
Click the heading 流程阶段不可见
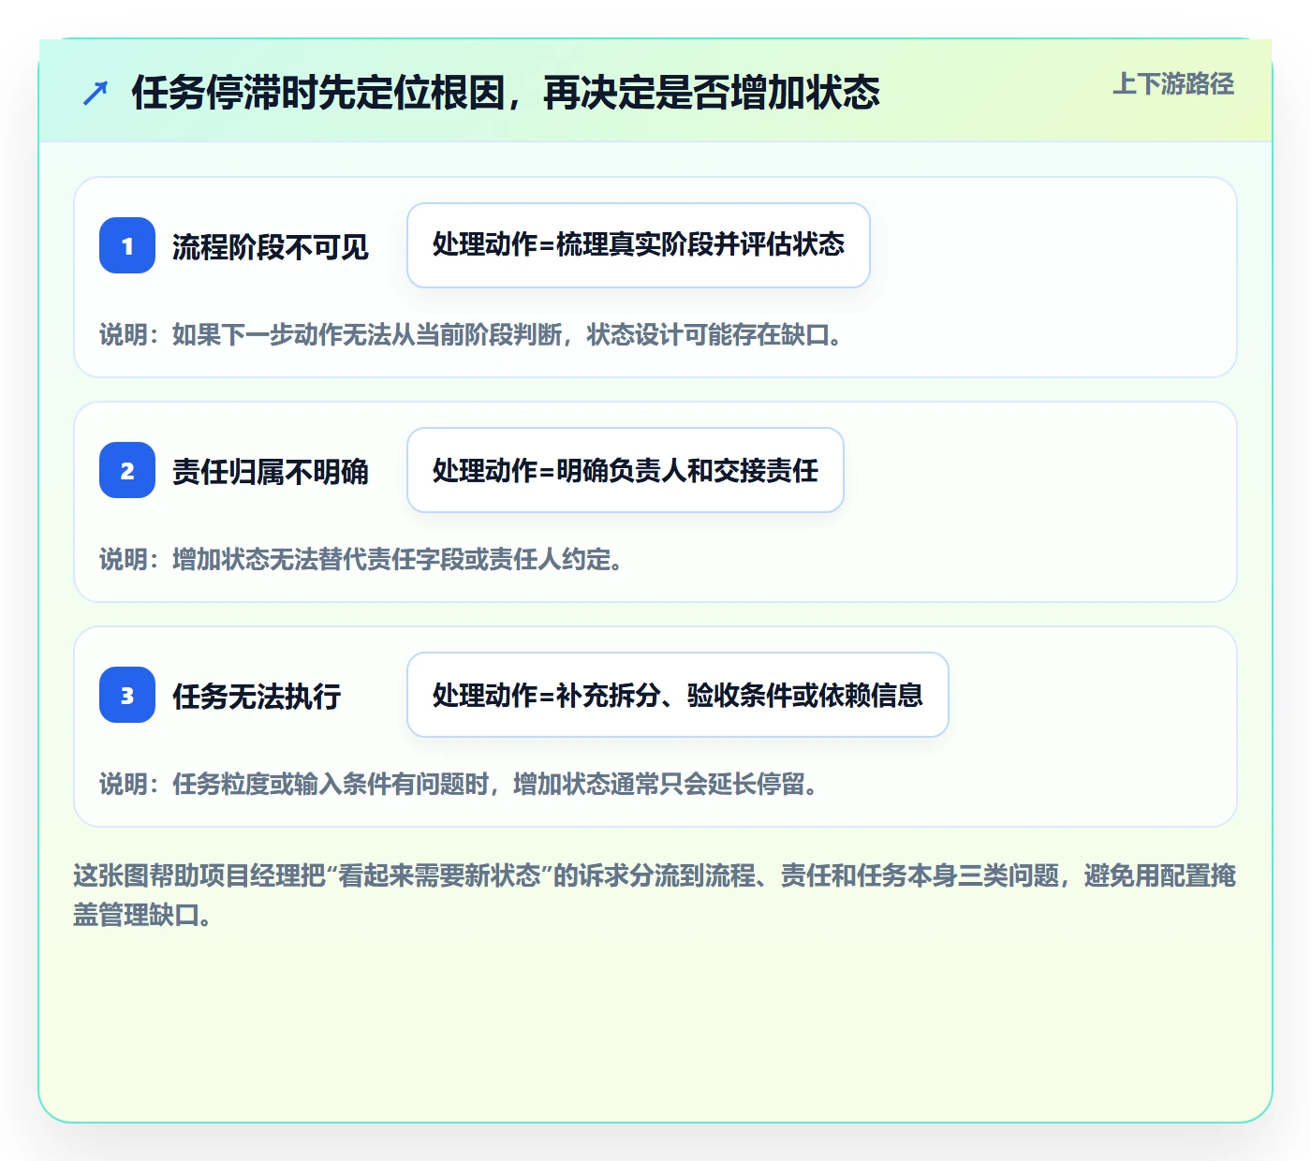271,247
